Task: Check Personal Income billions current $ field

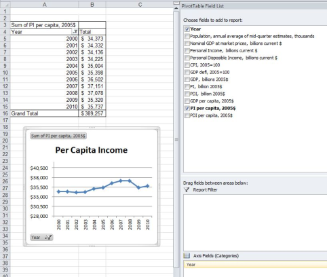Action: (187, 51)
